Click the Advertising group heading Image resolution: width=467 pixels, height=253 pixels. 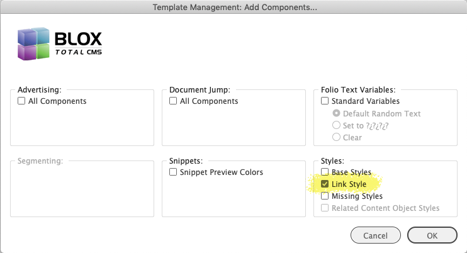tap(43, 90)
